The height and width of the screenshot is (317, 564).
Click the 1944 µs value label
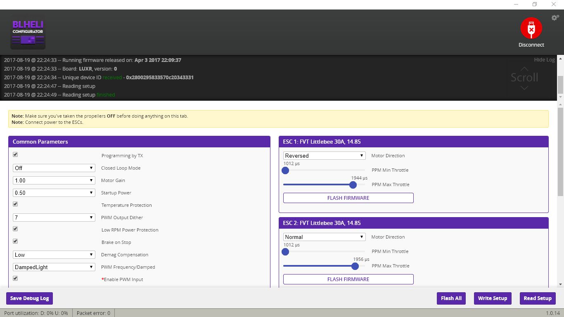359,178
